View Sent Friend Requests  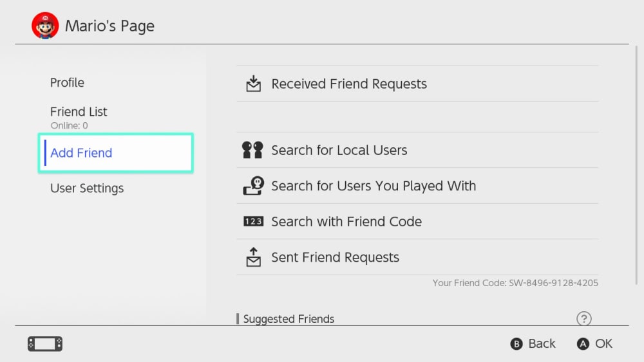(x=336, y=257)
